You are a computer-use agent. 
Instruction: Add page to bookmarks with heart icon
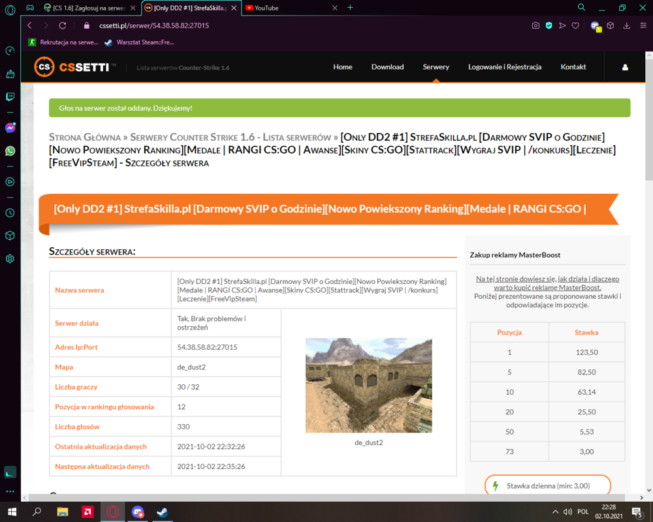click(x=575, y=25)
